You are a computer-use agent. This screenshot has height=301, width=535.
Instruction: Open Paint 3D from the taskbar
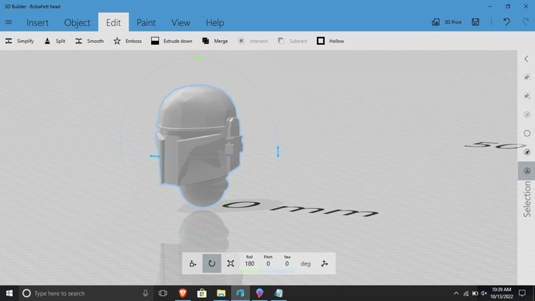(259, 293)
